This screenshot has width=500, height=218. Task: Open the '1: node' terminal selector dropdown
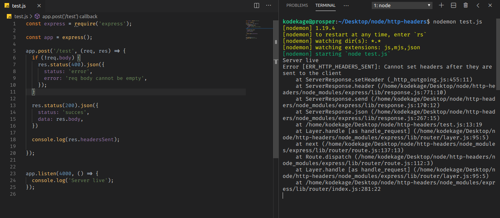click(x=402, y=5)
